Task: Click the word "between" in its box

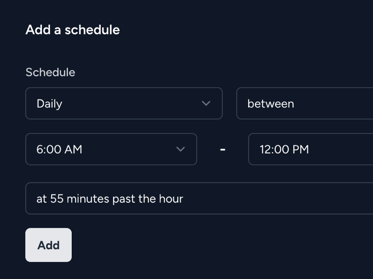Action: (x=271, y=104)
